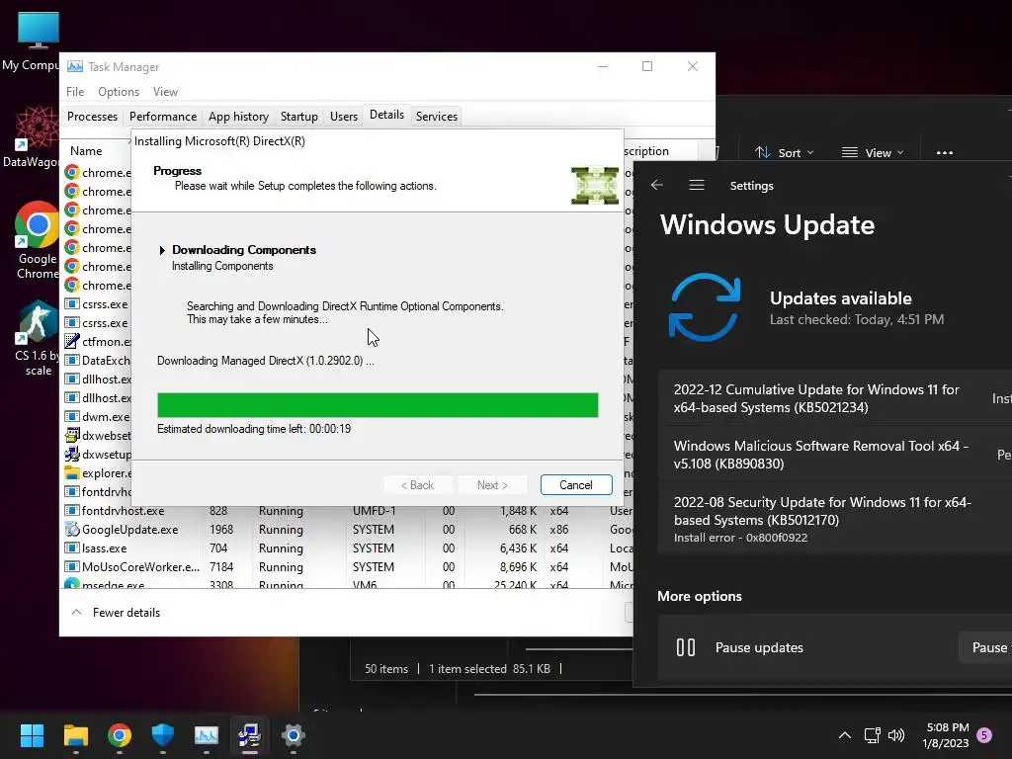Image resolution: width=1012 pixels, height=759 pixels.
Task: Open the network tray icon
Action: (872, 735)
